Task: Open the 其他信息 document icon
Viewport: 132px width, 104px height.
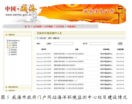Action: click(x=10, y=50)
